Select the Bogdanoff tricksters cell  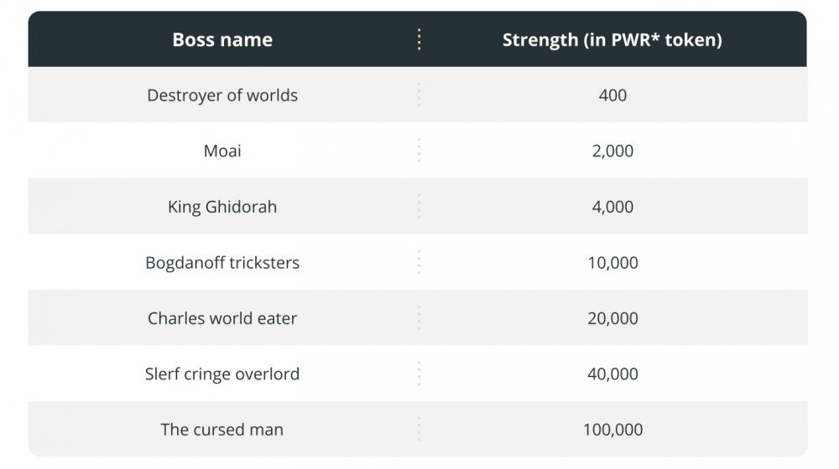pos(222,262)
